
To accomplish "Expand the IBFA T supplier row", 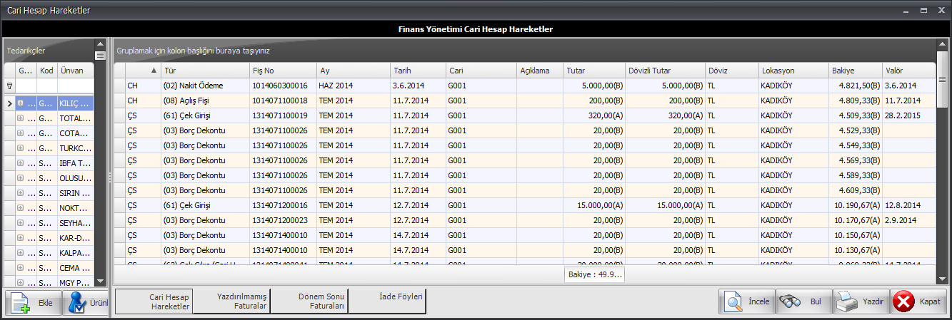I will (21, 163).
